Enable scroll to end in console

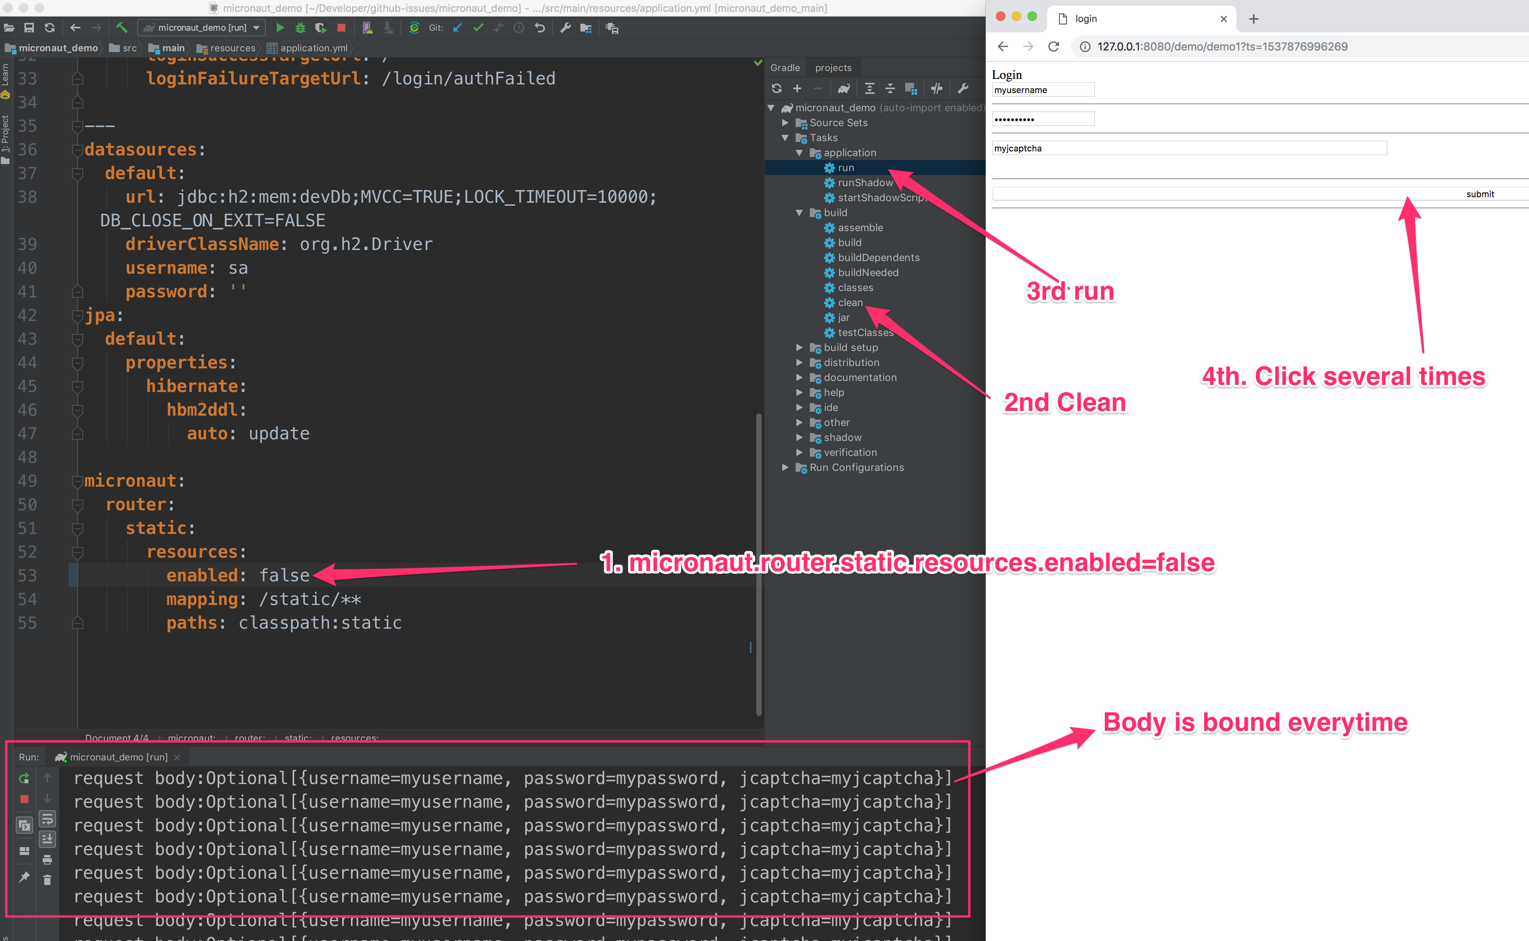pyautogui.click(x=47, y=838)
